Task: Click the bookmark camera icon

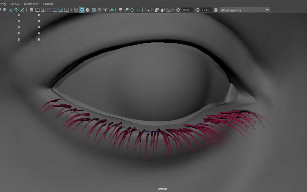Action: coord(4,10)
